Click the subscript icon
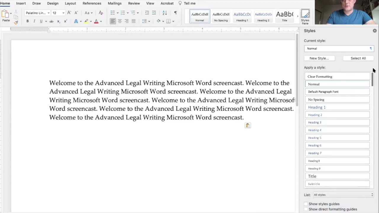Screen dimensions: 379x213 (x=58, y=21)
